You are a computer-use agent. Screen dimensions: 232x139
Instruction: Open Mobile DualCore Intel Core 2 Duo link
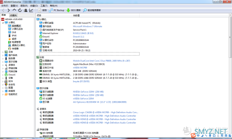click(x=101, y=61)
